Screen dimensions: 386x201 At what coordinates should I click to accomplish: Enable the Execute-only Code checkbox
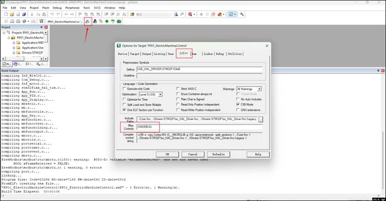(x=125, y=88)
